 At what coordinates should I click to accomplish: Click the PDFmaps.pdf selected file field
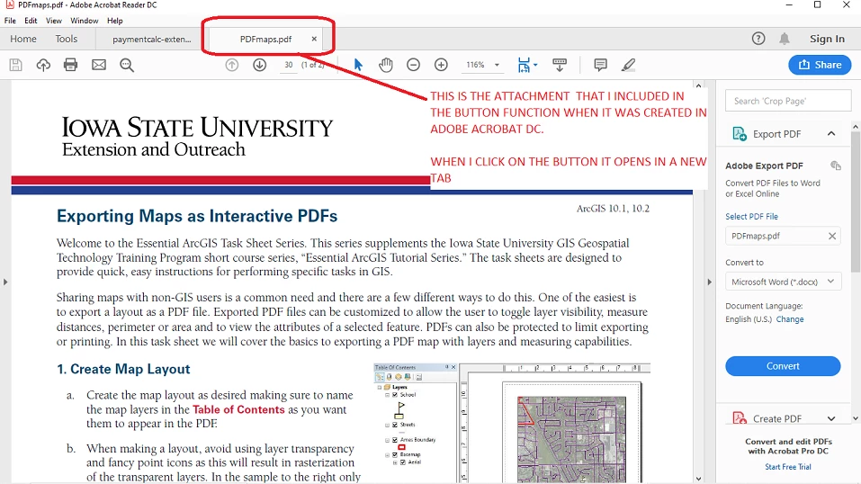coord(783,236)
